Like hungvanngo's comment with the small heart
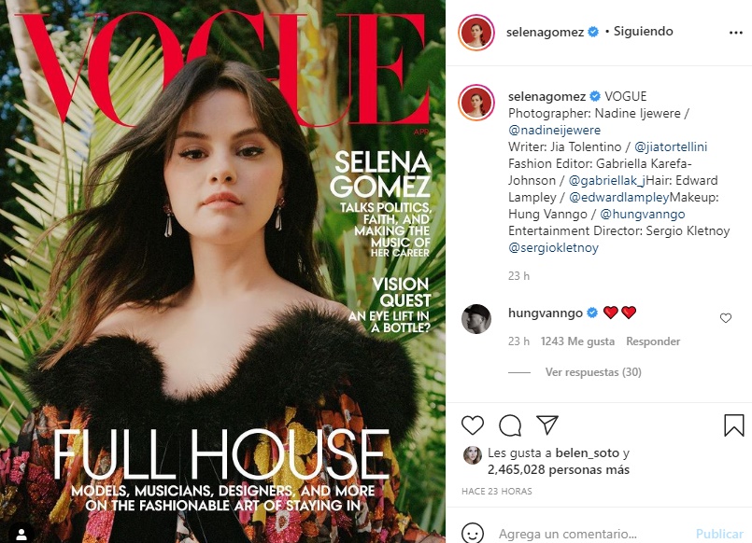 pos(726,318)
